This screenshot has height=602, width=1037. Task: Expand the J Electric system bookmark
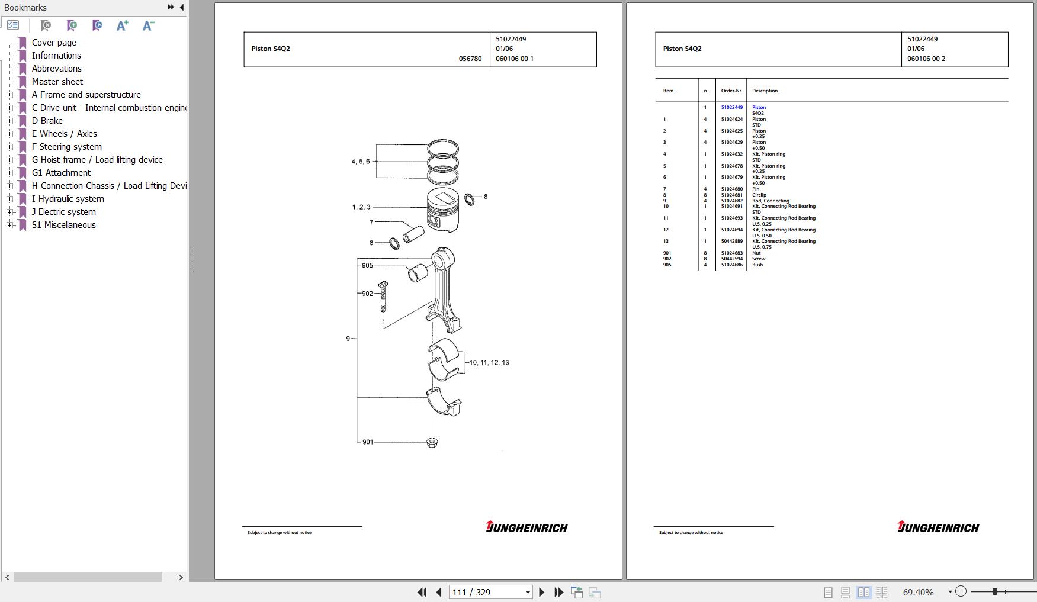[9, 212]
